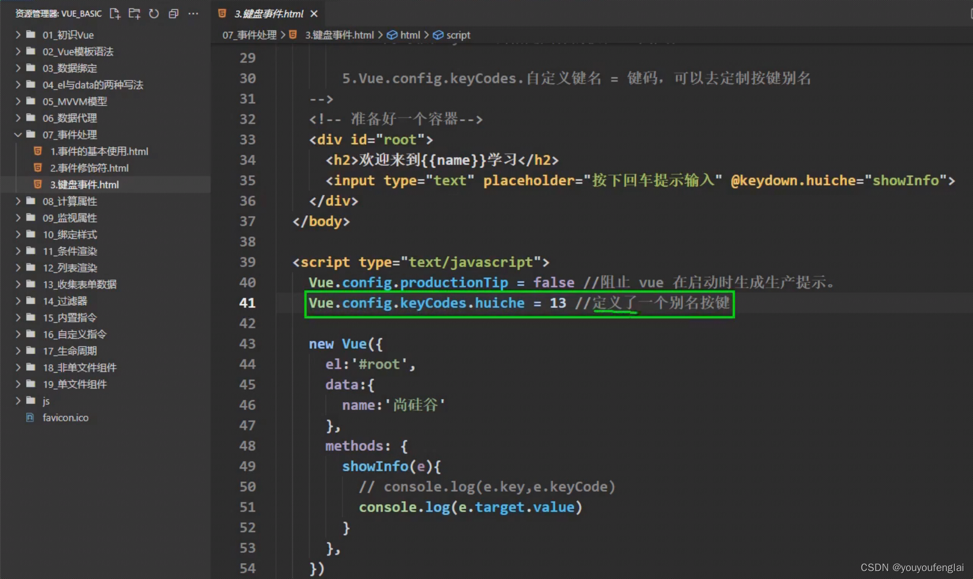Click the @keydown.huiche attribute on line 35
Image resolution: width=973 pixels, height=579 pixels.
tap(793, 180)
